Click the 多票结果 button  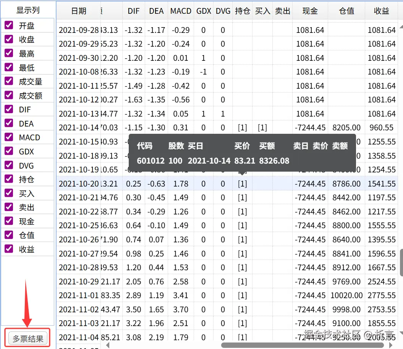point(28,338)
